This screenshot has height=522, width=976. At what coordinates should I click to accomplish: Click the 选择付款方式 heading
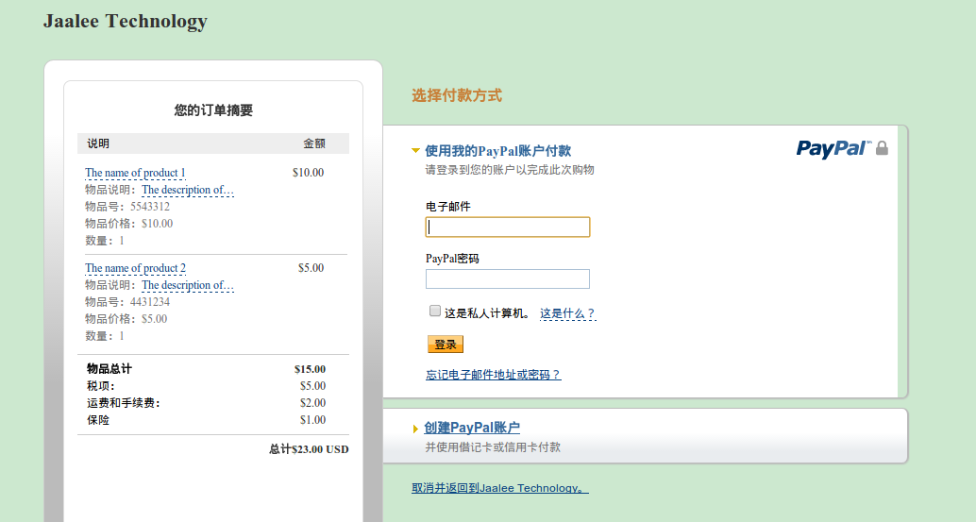pyautogui.click(x=456, y=95)
